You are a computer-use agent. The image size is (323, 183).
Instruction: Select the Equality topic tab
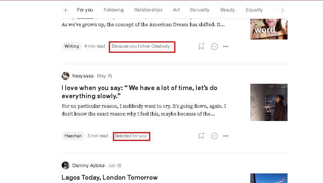tap(254, 10)
